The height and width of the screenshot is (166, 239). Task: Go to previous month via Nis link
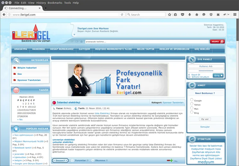tap(20, 120)
